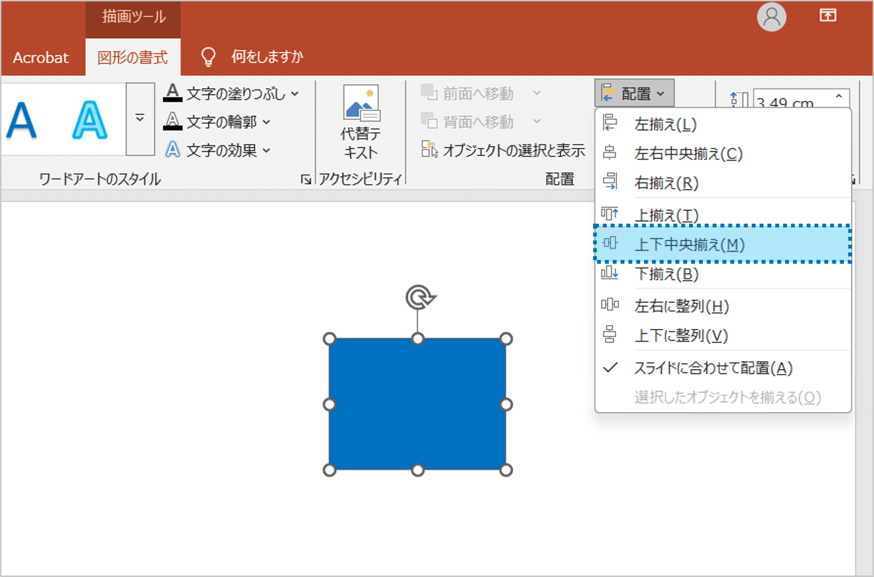874x577 pixels.
Task: Expand the 文字の塗りつぶし dropdown arrow
Action: [x=295, y=93]
